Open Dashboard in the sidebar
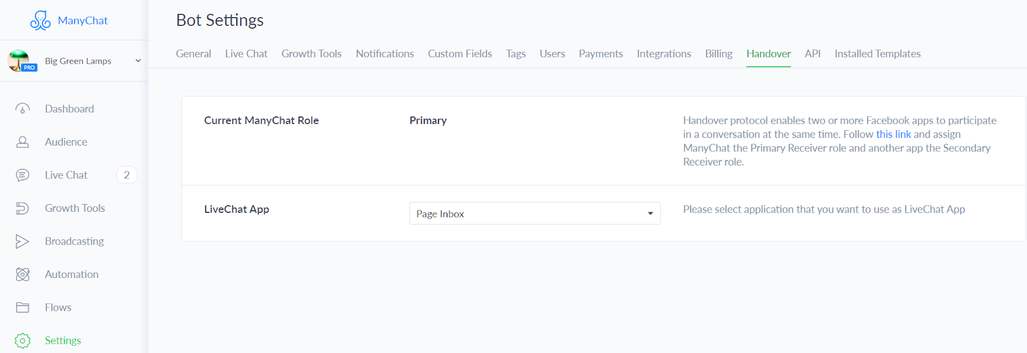Screen dimensions: 1027x353 tap(69, 109)
